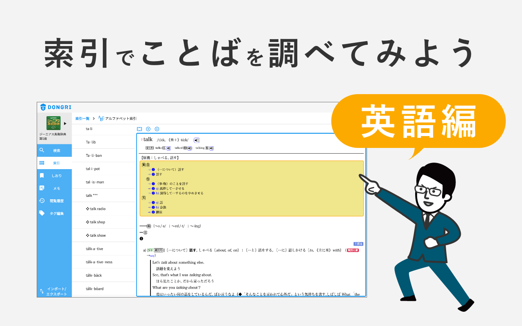Select the 索引 index menu item
Viewport: 522px width, 326px height.
pos(54,163)
